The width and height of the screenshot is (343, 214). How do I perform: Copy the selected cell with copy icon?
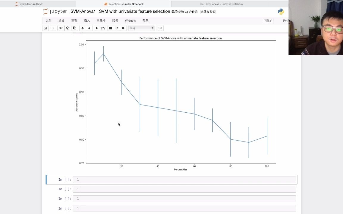click(x=68, y=28)
